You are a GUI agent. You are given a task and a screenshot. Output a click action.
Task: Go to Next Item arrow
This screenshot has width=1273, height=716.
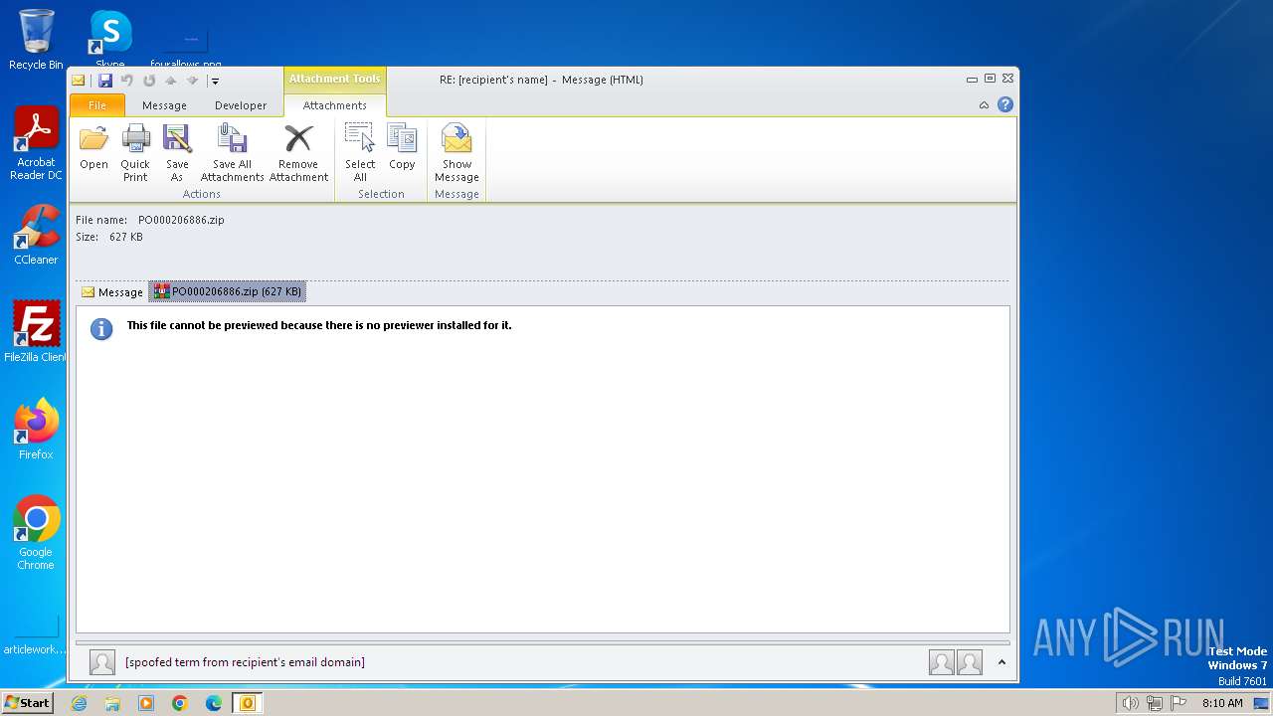[x=192, y=81]
